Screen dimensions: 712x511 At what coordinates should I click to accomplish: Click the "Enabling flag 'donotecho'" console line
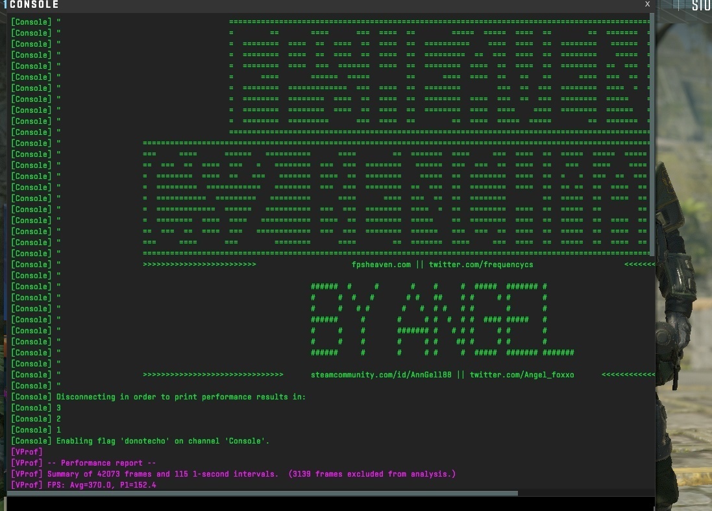162,441
